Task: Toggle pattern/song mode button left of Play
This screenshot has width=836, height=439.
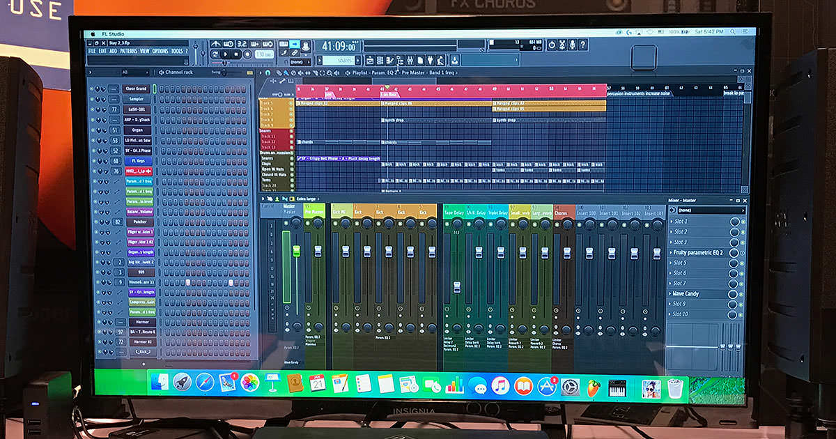Action: (214, 54)
